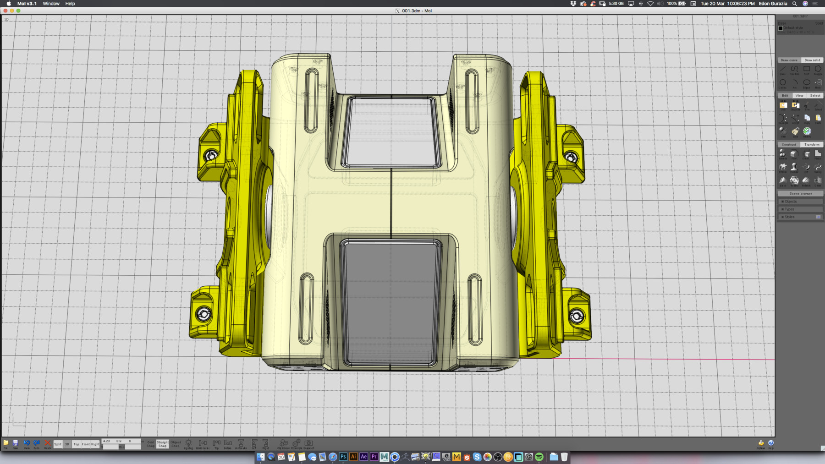Open the Window menu
The image size is (825, 464).
(x=50, y=3)
